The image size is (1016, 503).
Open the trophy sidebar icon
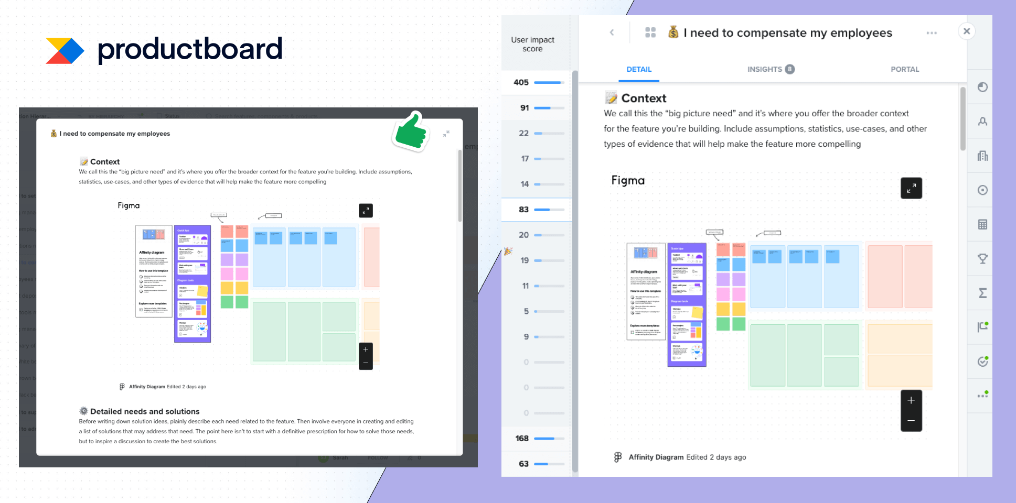pyautogui.click(x=982, y=258)
